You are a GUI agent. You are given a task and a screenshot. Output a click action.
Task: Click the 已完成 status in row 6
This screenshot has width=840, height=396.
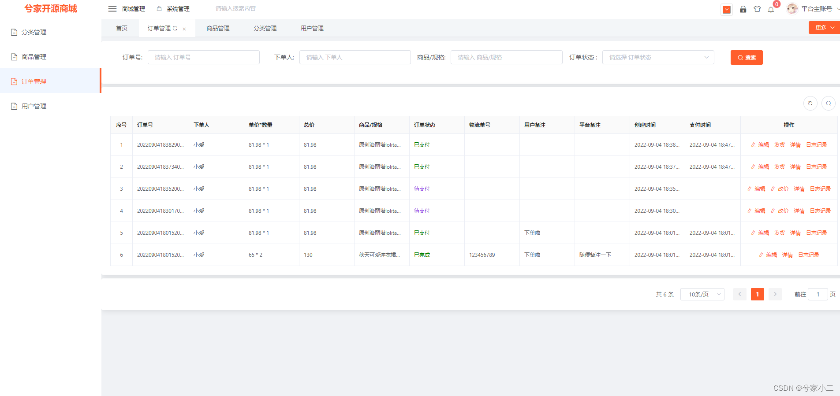pos(422,255)
